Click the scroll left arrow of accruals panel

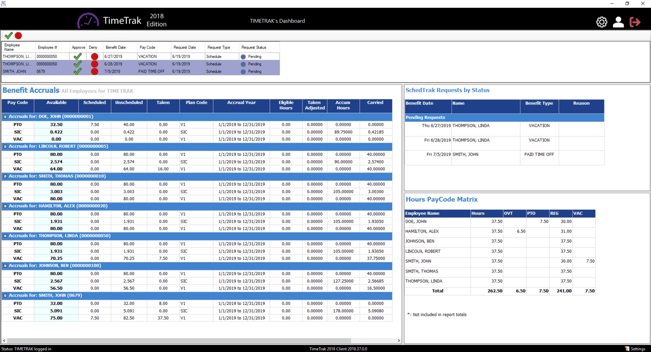tap(4, 341)
